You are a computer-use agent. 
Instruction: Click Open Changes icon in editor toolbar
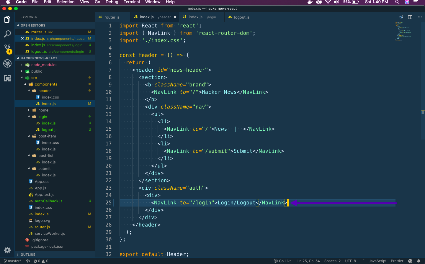click(401, 17)
